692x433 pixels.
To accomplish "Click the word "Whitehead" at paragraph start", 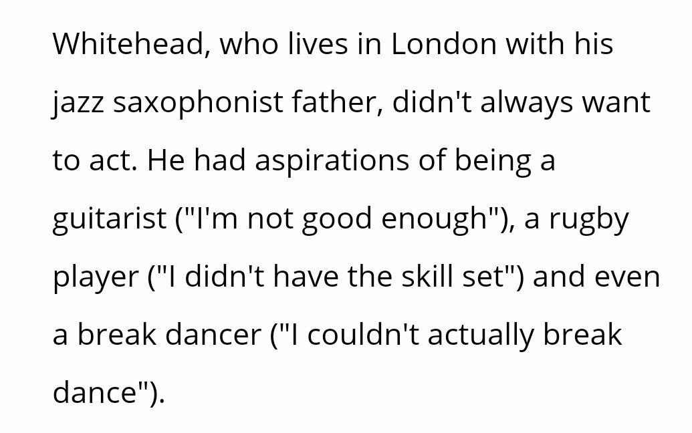I will point(128,43).
